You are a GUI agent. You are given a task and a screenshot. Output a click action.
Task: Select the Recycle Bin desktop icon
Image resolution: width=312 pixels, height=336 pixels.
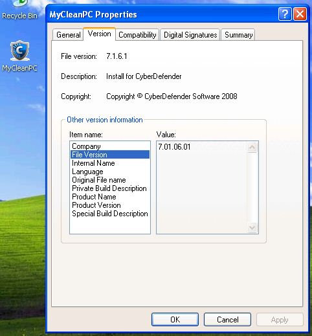point(19,10)
